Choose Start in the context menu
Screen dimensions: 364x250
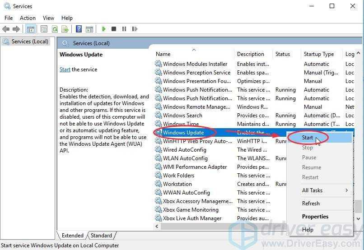tap(308, 138)
